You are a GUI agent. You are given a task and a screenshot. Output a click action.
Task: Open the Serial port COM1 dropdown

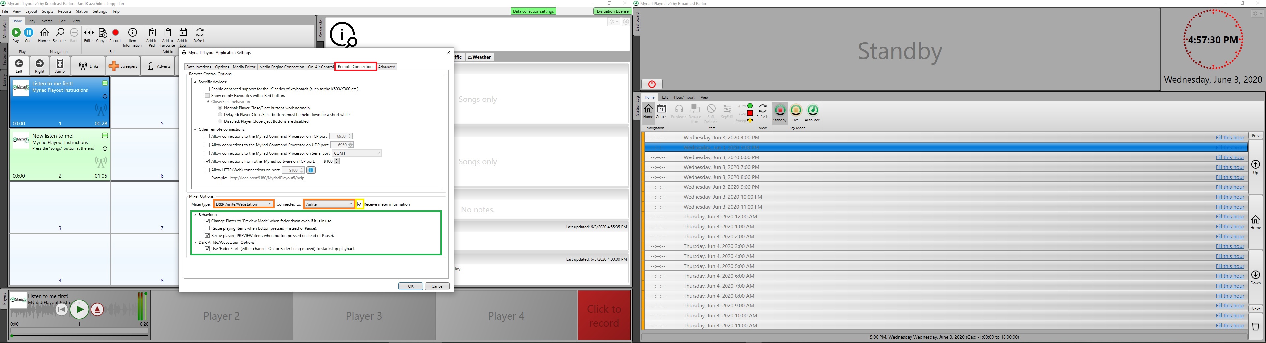tap(357, 153)
